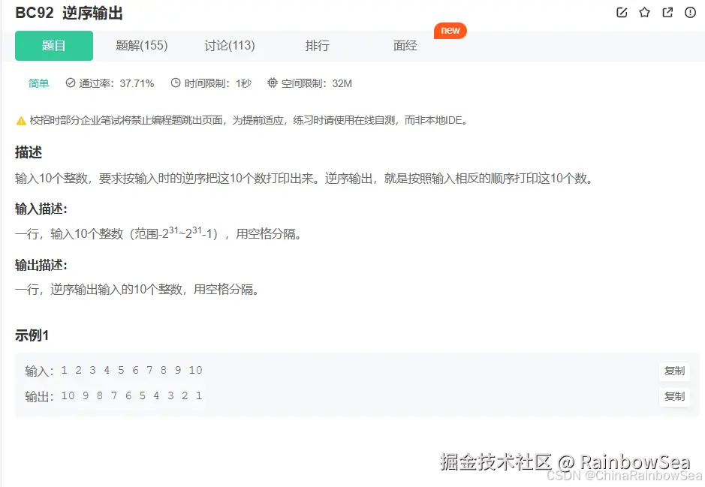The height and width of the screenshot is (487, 705).
Task: Click the edit/correction icon at top right
Action: pyautogui.click(x=621, y=12)
